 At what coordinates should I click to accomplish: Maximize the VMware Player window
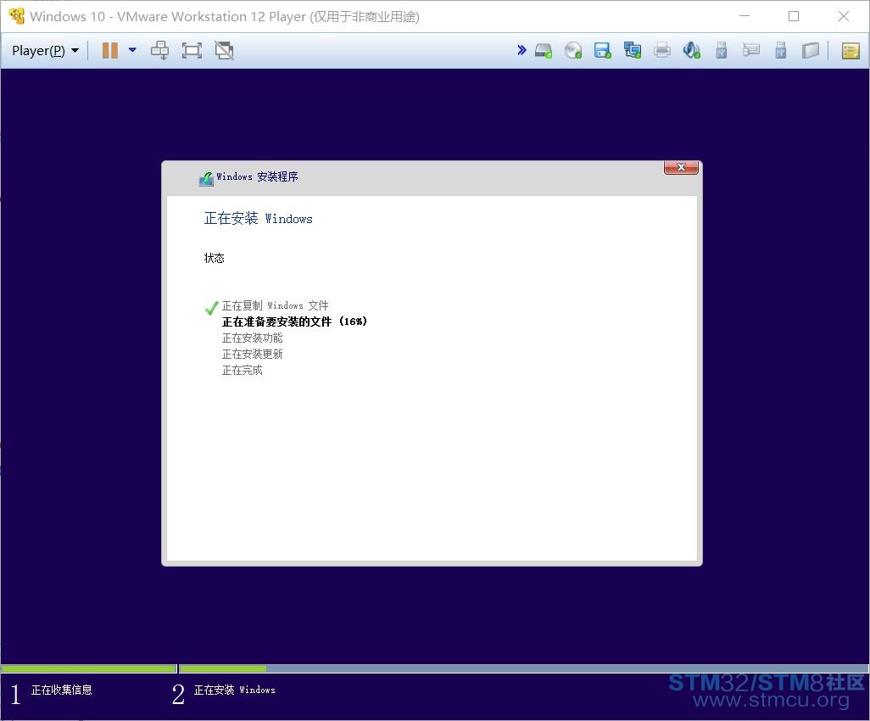point(794,16)
